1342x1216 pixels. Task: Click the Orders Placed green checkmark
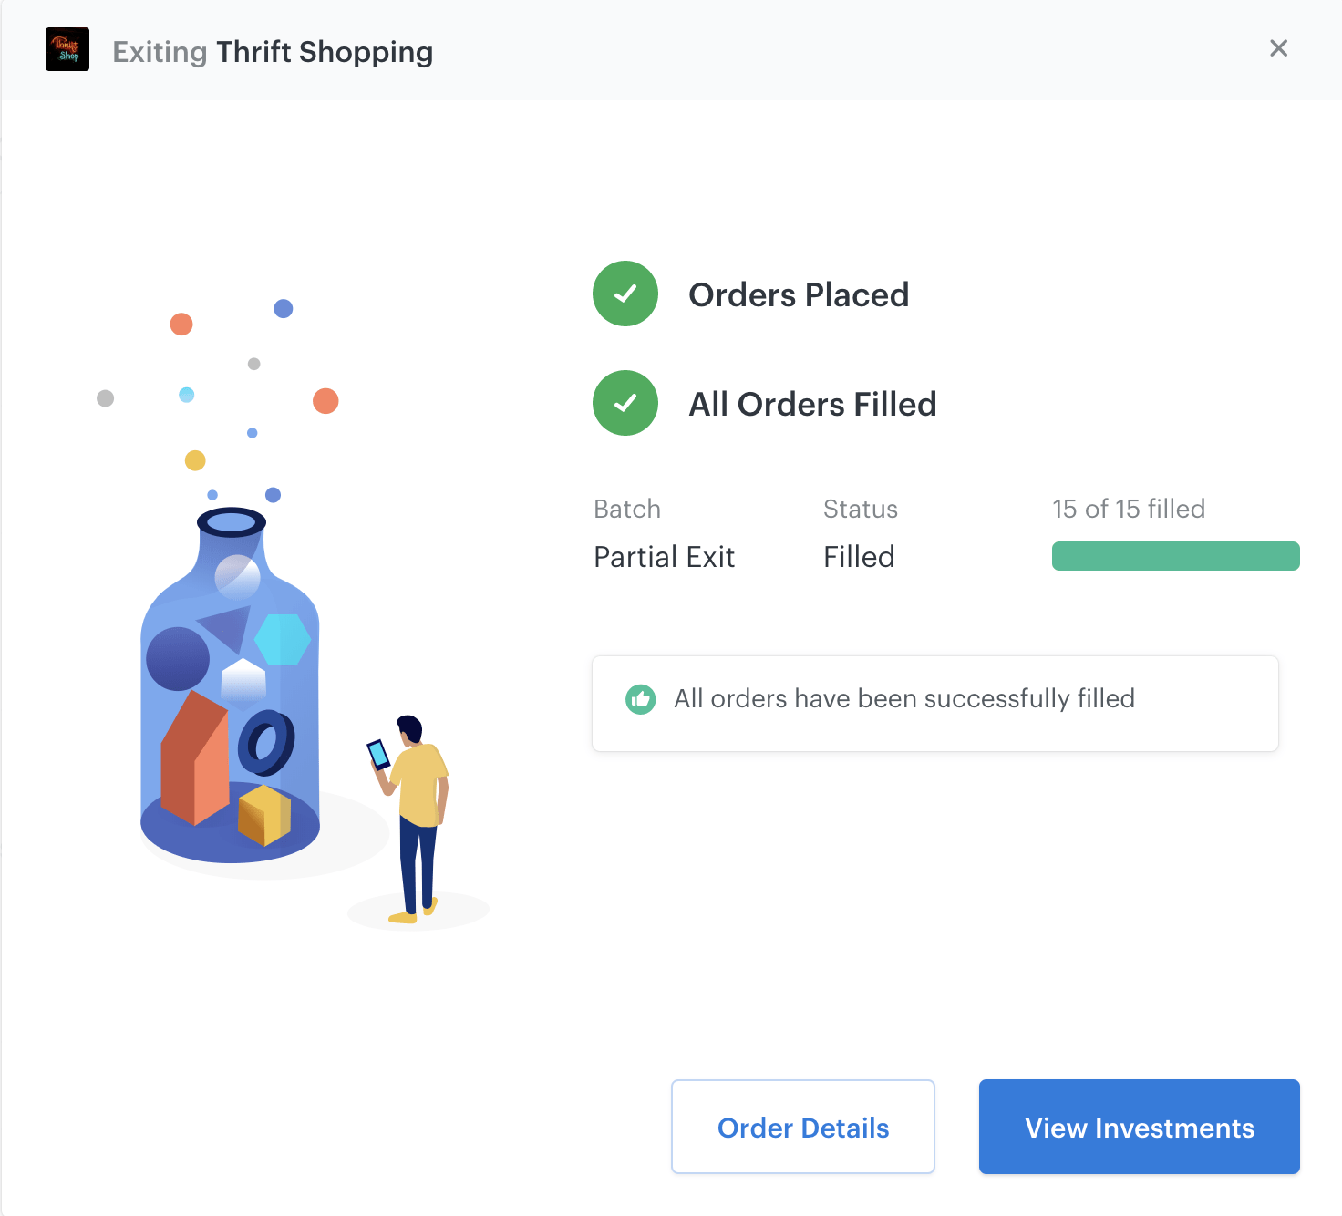pyautogui.click(x=625, y=294)
